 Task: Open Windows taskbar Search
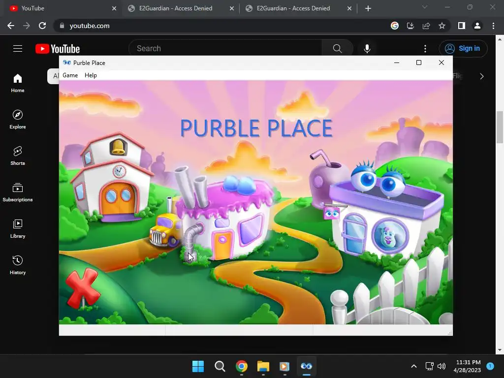click(220, 366)
